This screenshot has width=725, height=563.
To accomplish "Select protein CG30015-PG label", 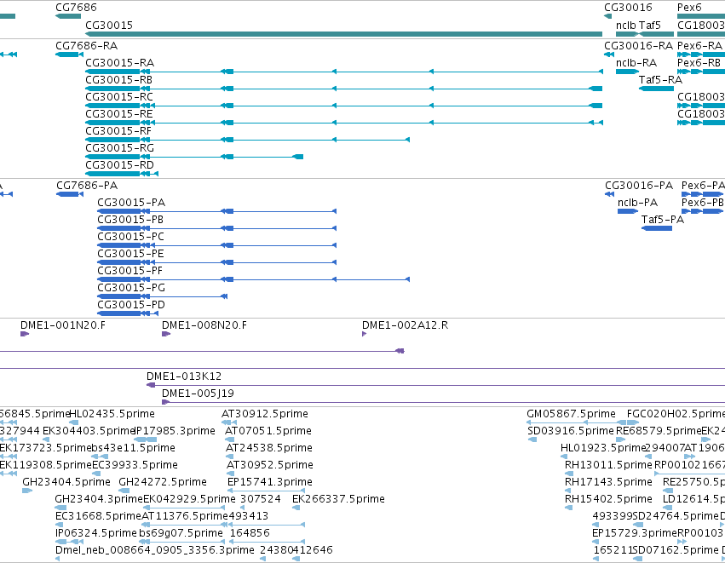I will (131, 289).
